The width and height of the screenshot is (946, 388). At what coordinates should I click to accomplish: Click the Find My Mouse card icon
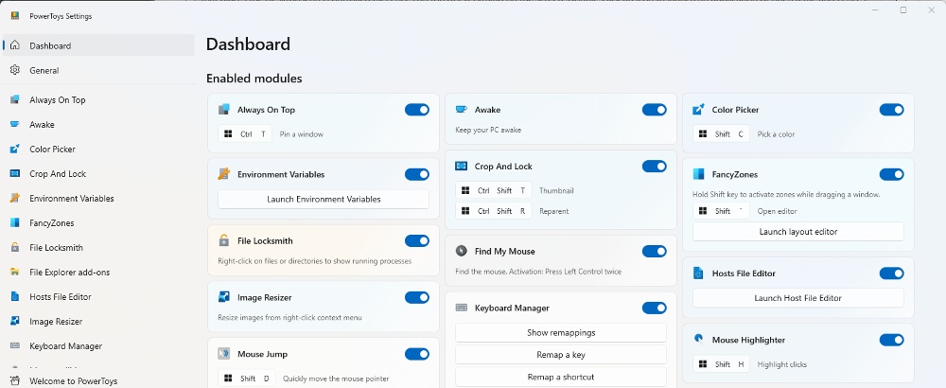click(462, 251)
